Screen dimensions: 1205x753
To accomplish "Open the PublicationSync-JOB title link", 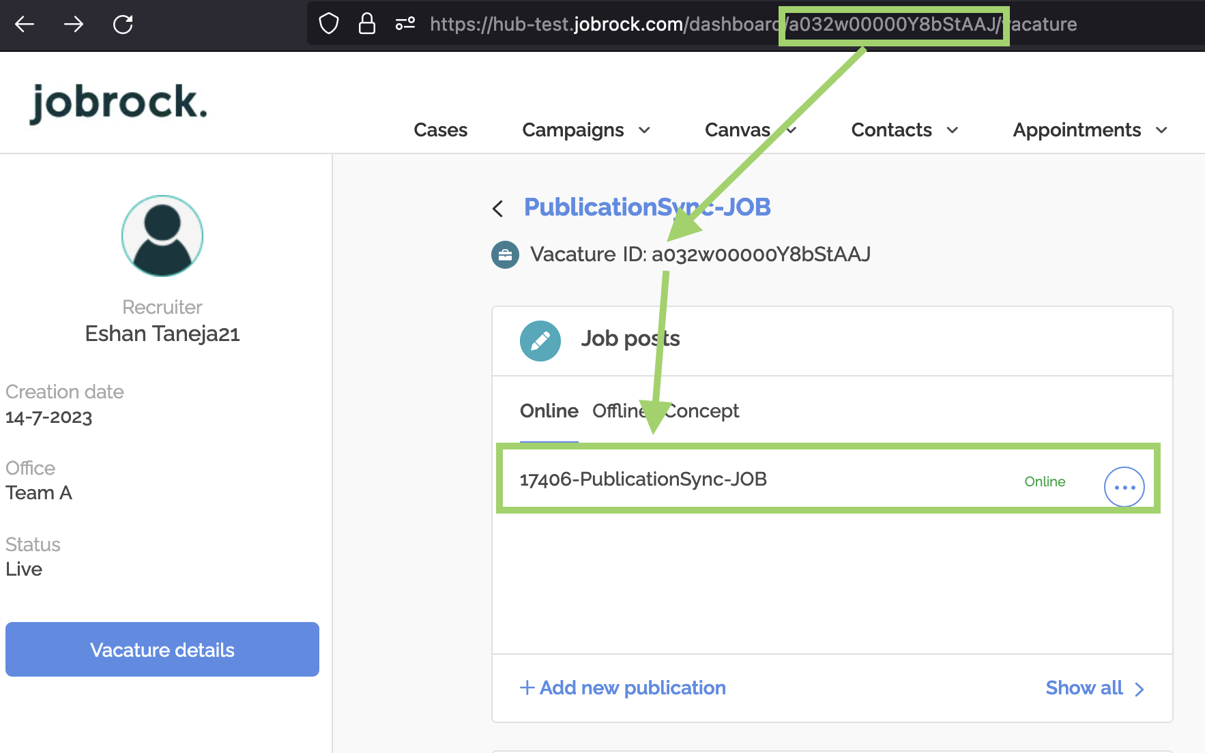I will click(x=648, y=207).
